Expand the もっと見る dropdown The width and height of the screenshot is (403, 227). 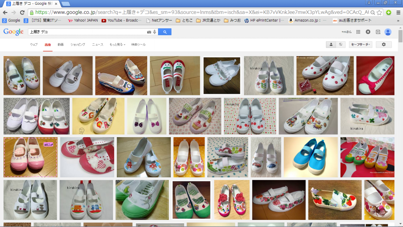[117, 45]
